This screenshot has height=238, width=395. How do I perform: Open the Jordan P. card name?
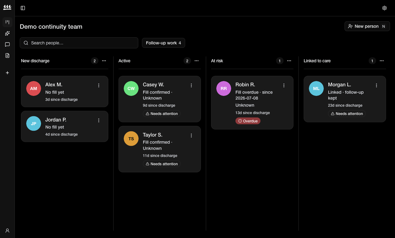(x=56, y=120)
